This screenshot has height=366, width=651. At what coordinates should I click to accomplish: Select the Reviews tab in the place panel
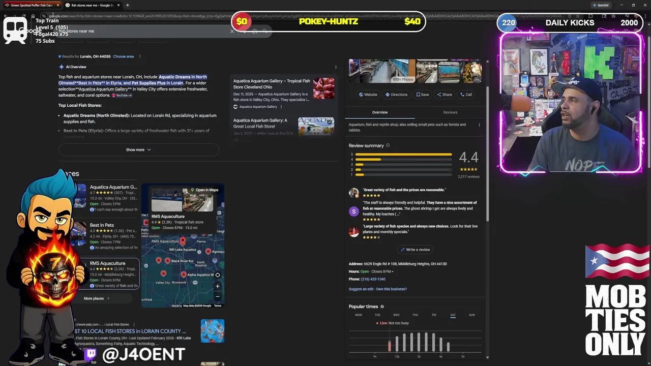[450, 112]
